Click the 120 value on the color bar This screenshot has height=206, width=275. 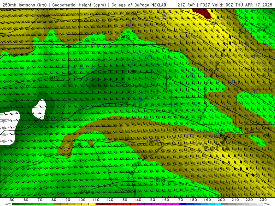110,200
